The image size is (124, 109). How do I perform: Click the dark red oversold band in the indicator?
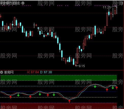pos(59,106)
